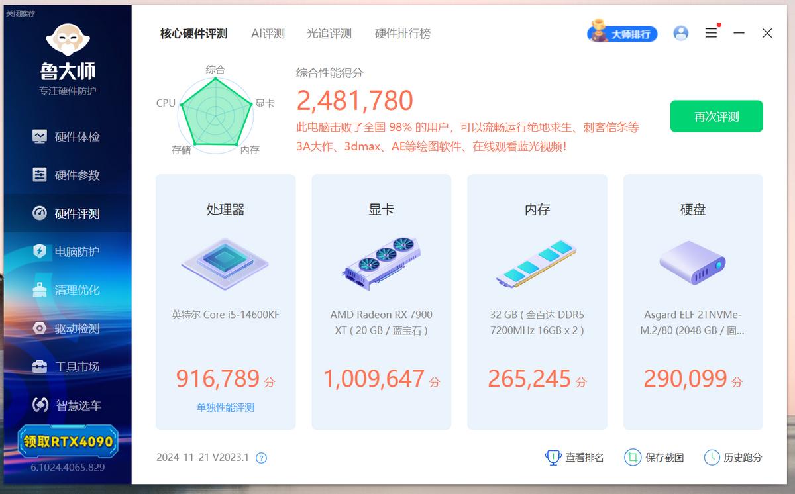This screenshot has height=494, width=795.
Task: Click the 鲁大师 mascot logo
Action: point(68,41)
